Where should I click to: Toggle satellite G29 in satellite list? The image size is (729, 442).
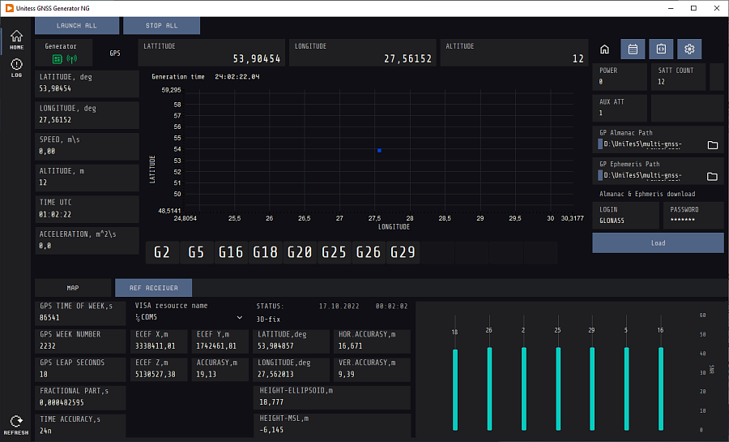(403, 252)
